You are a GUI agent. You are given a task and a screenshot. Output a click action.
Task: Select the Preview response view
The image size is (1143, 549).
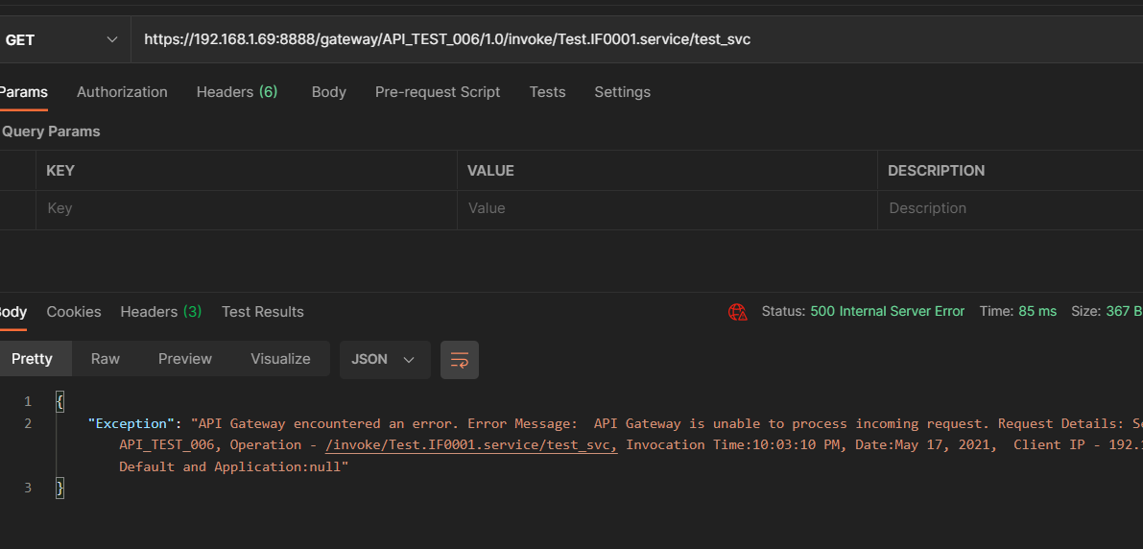click(185, 359)
